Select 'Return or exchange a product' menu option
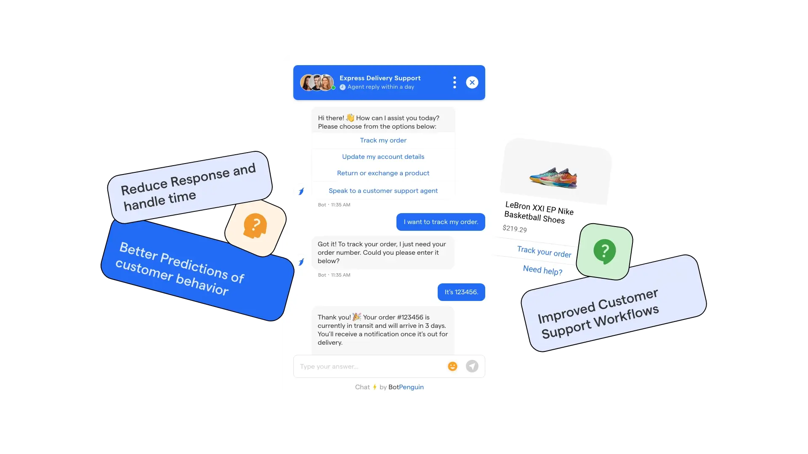Image resolution: width=808 pixels, height=454 pixels. coord(383,172)
